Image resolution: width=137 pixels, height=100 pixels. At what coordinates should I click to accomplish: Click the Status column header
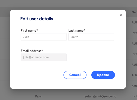pyautogui.click(x=134, y=12)
